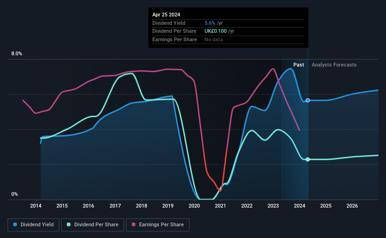The image size is (386, 238).
Task: Click the teal Dividend Per Share legend dot
Action: click(x=69, y=224)
